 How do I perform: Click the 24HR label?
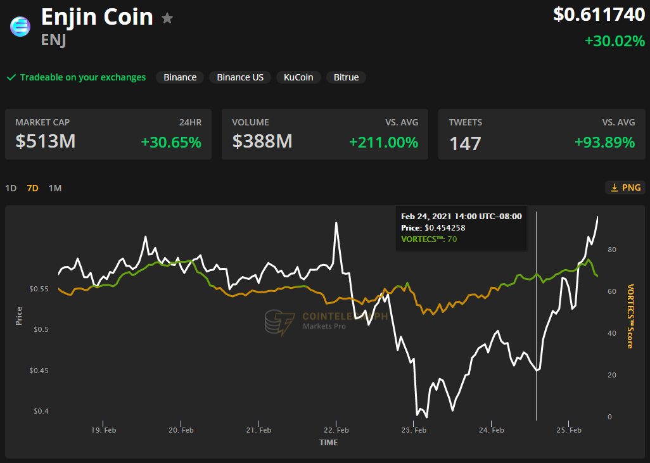190,122
